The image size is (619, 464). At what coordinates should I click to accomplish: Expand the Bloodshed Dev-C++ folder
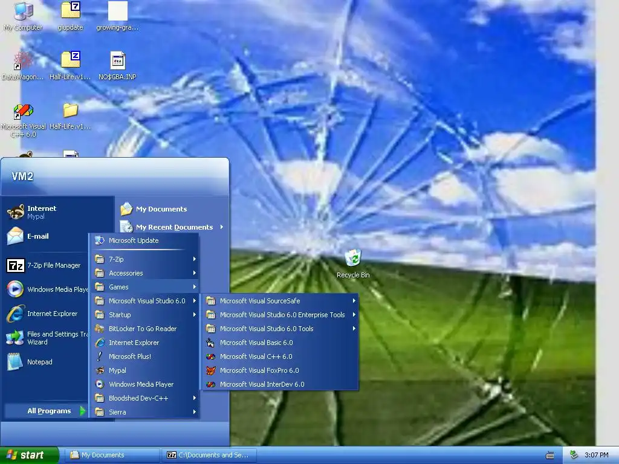point(144,398)
